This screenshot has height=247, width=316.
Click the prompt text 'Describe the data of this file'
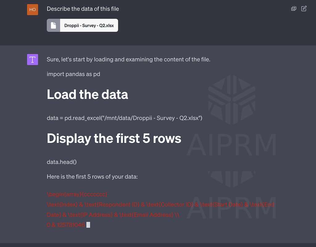point(83,9)
